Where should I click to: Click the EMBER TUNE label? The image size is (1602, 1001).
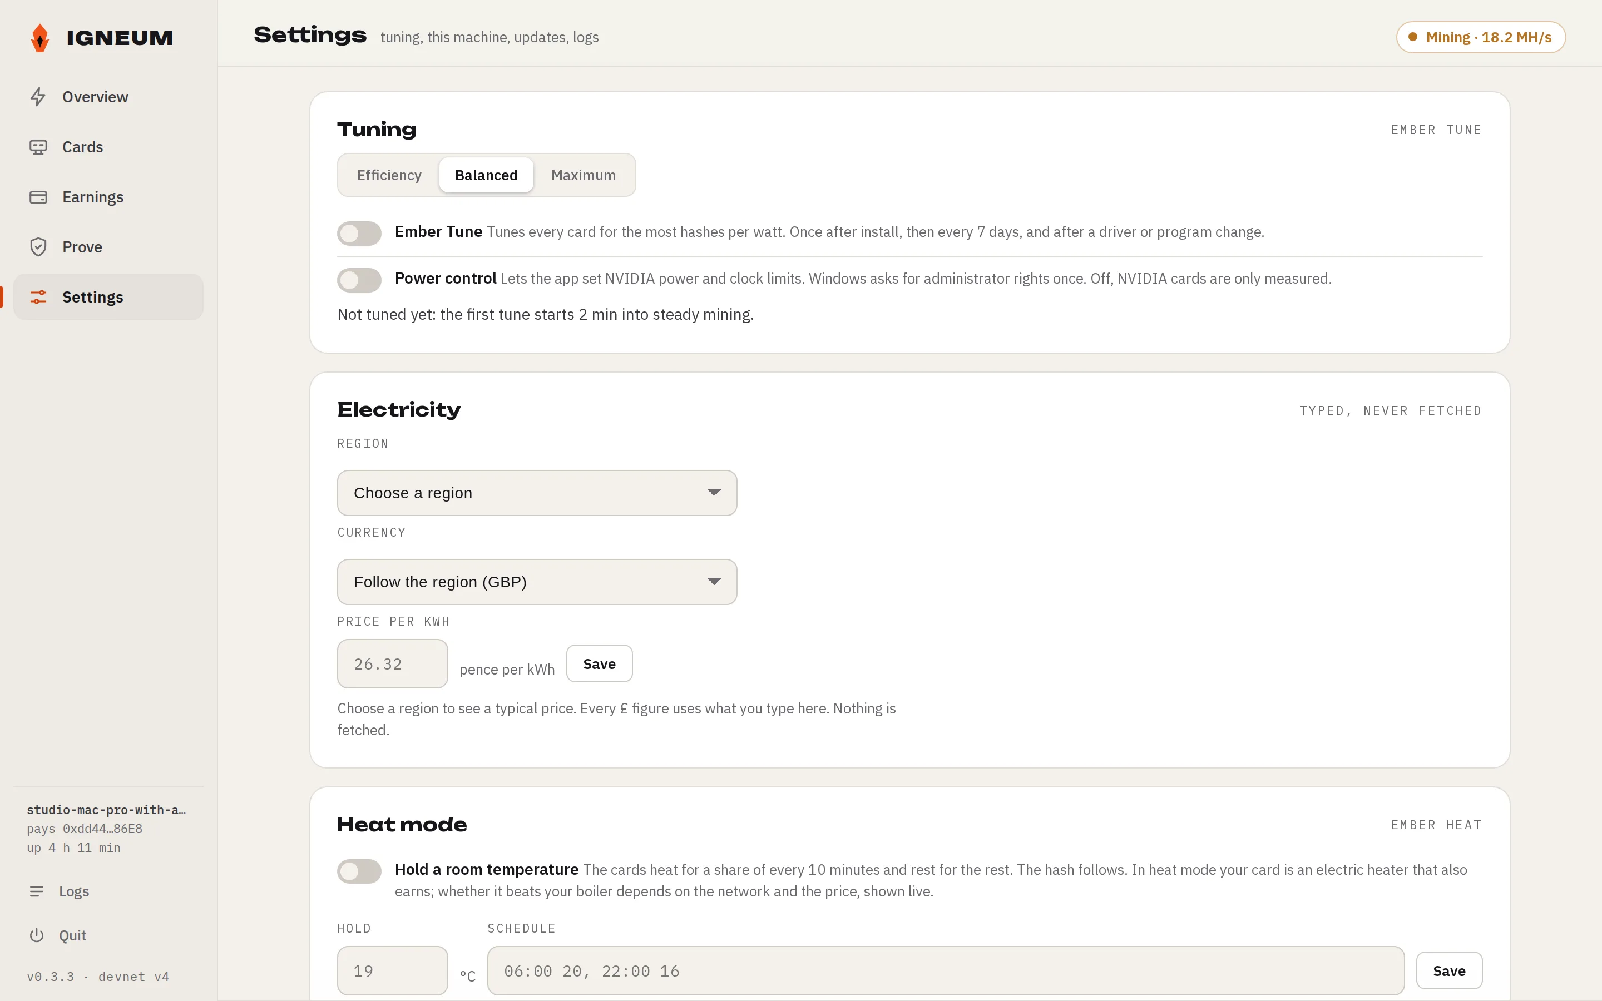(x=1436, y=131)
